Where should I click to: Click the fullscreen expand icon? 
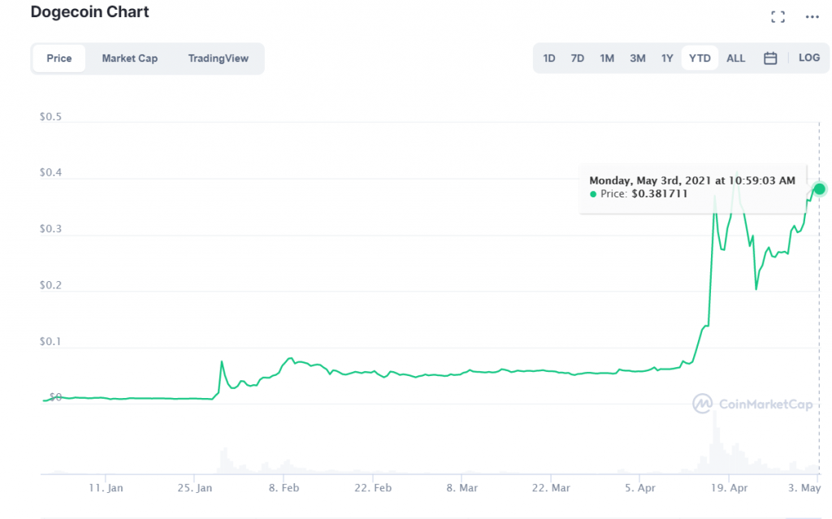(778, 17)
